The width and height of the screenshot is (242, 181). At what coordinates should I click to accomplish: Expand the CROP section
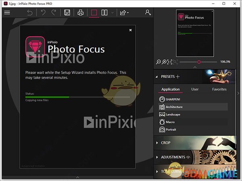point(157,143)
